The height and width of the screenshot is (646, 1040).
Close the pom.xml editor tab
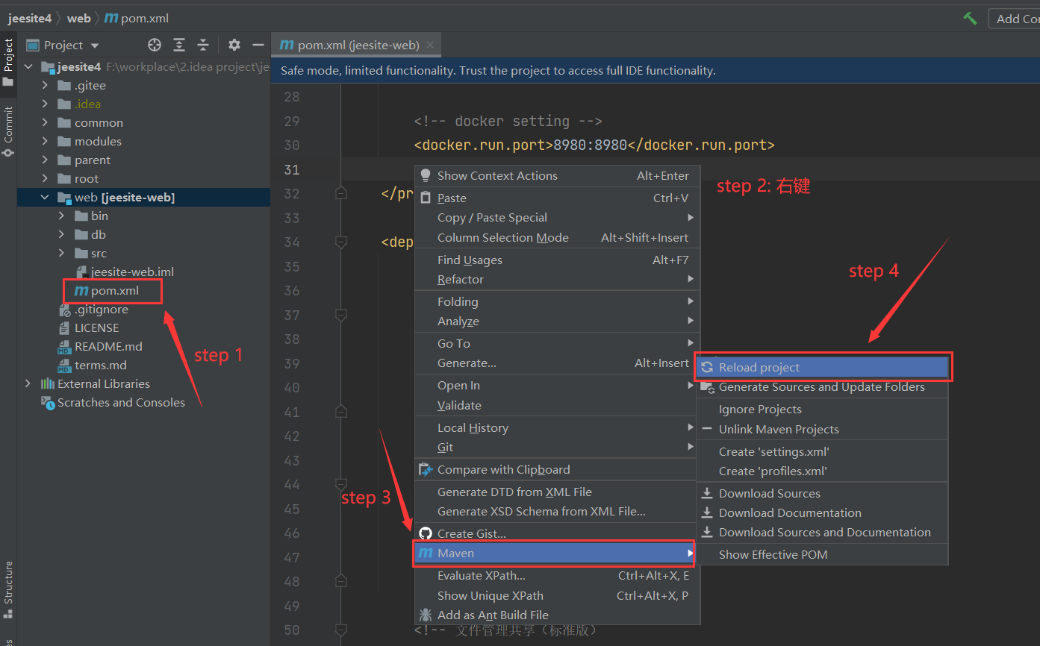pyautogui.click(x=430, y=45)
